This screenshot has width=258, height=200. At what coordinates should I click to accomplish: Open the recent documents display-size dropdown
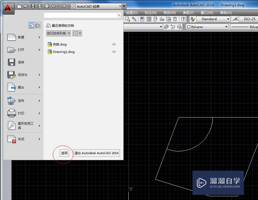click(77, 33)
